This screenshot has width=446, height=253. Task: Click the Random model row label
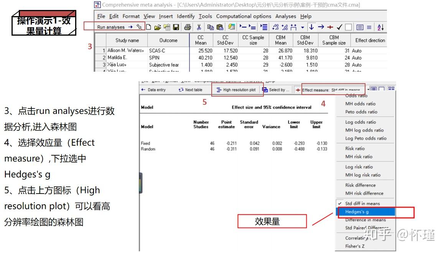(148, 149)
